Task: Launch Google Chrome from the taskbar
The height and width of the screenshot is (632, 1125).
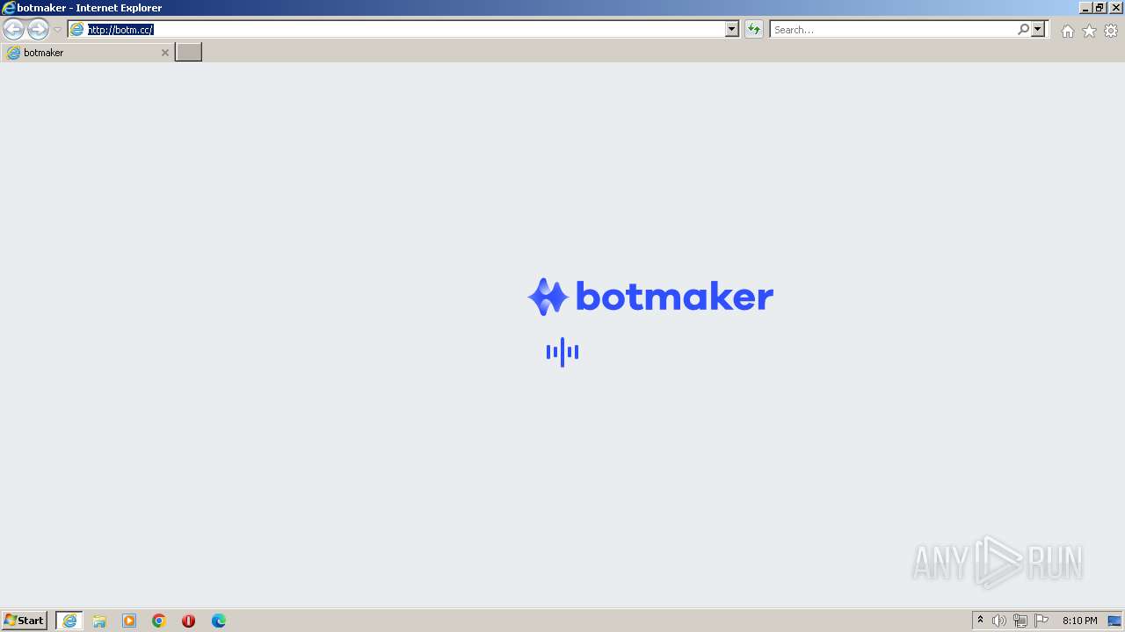Action: tap(159, 621)
